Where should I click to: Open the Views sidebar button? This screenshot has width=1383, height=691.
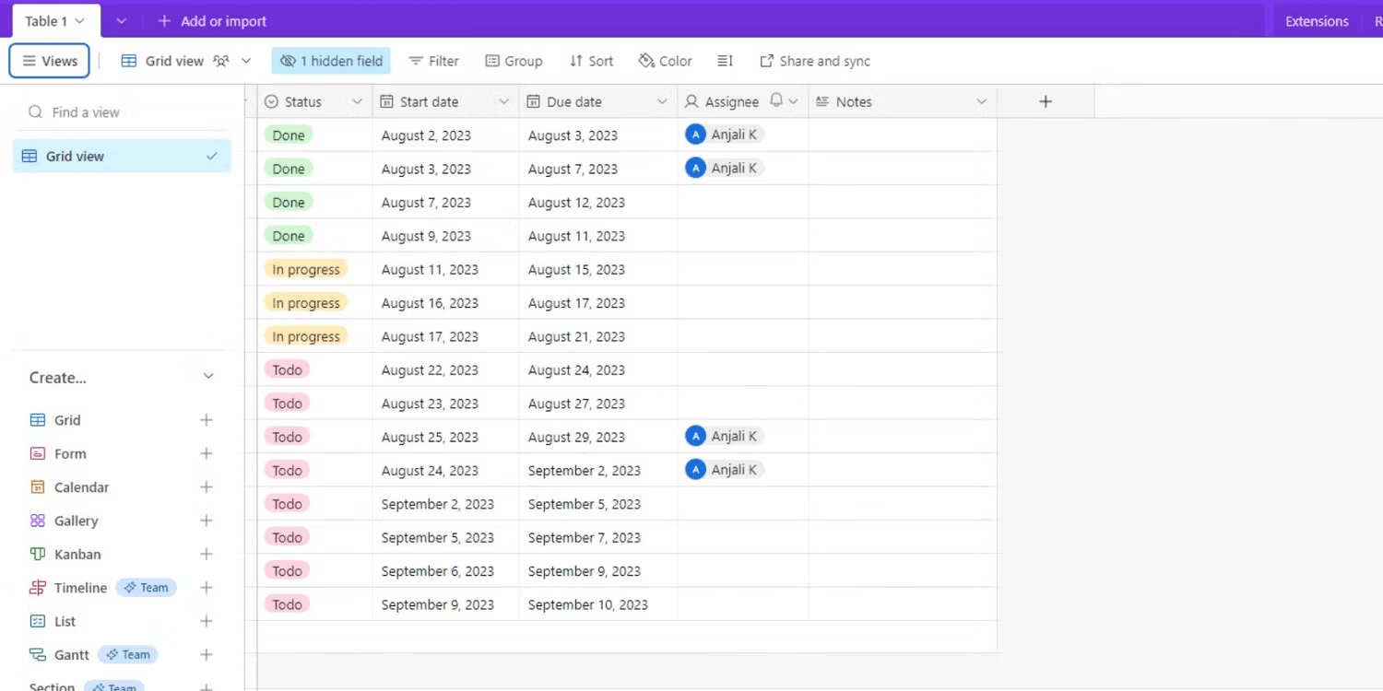48,61
